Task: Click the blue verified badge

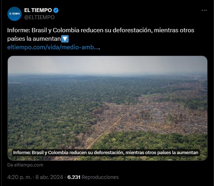Action: point(56,10)
